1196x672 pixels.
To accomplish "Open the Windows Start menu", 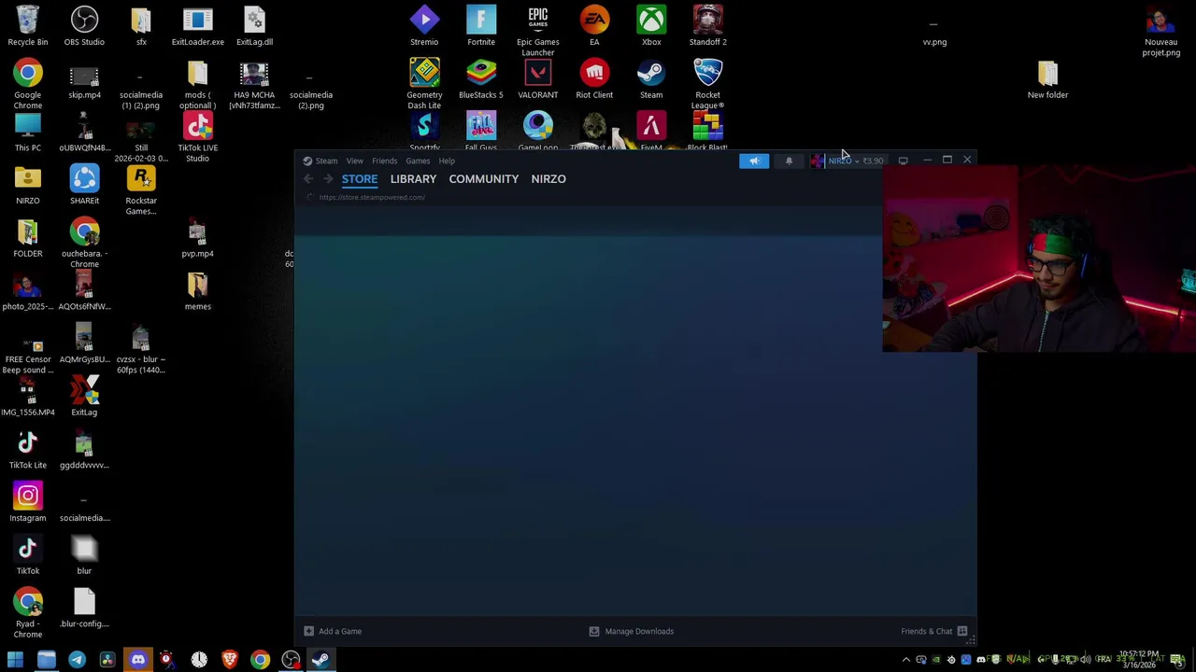I will (x=15, y=660).
